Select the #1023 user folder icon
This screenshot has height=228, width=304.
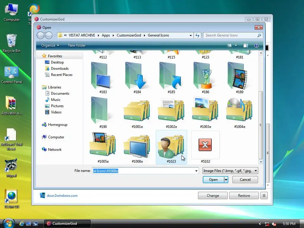pyautogui.click(x=171, y=147)
